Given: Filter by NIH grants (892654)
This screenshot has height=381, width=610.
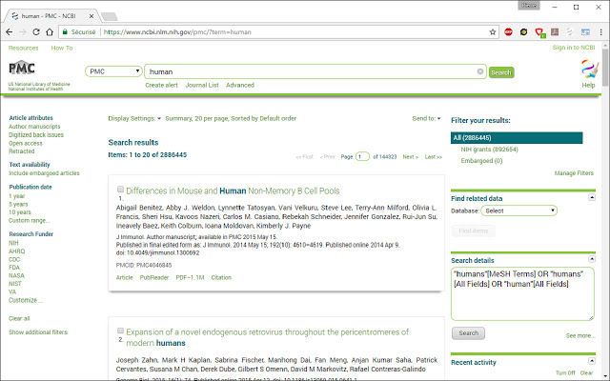Looking at the screenshot, I should (x=489, y=150).
